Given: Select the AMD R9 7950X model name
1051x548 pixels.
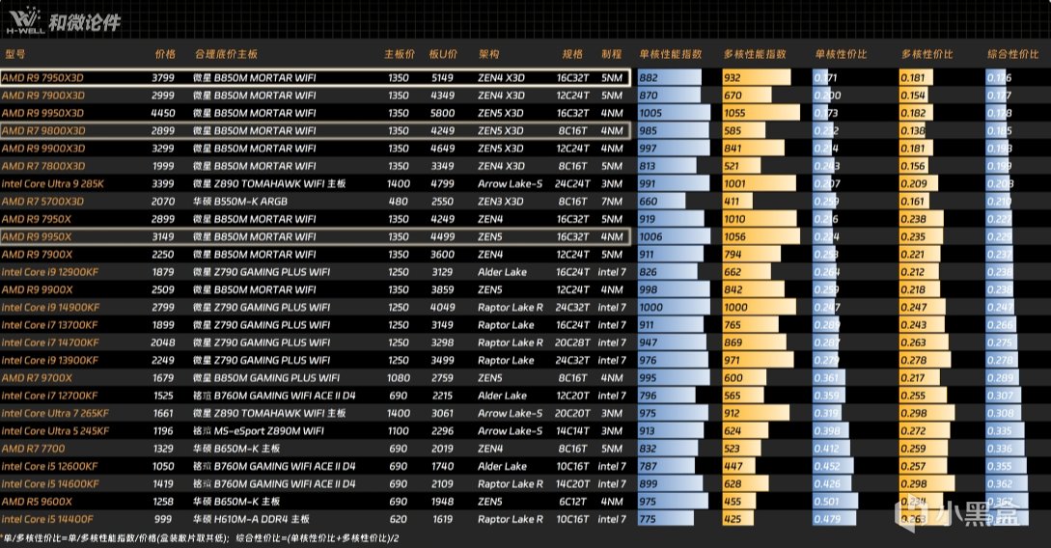Looking at the screenshot, I should [37, 219].
